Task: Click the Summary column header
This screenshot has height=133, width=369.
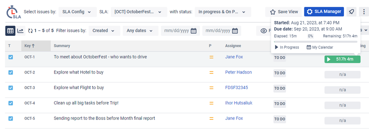Action: click(x=62, y=46)
